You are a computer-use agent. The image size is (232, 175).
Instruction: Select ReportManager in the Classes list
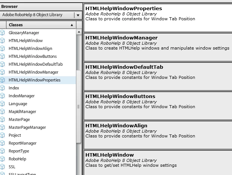[38, 143]
